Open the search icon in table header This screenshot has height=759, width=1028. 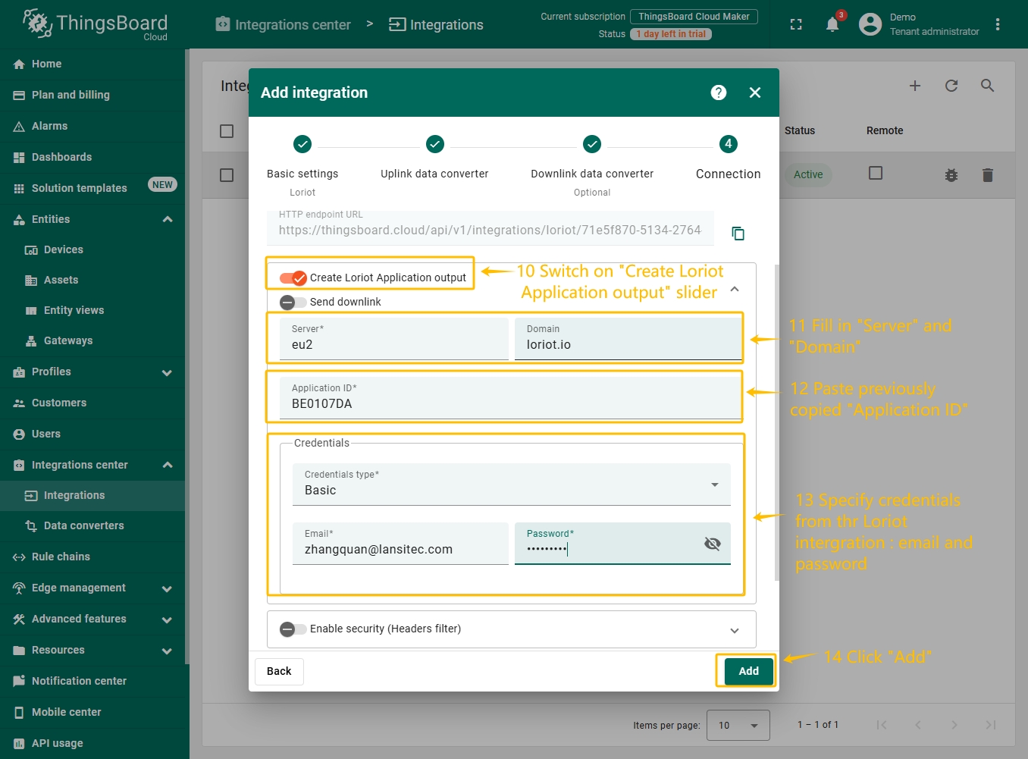[x=987, y=86]
